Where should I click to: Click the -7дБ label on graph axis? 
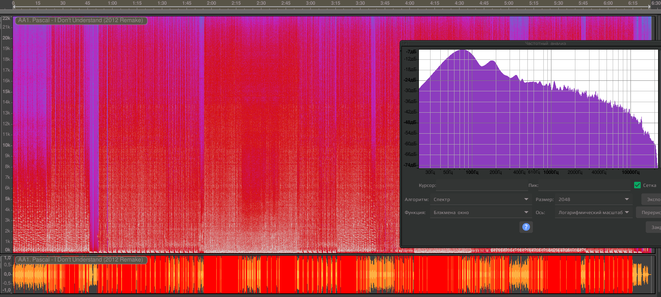(x=411, y=52)
